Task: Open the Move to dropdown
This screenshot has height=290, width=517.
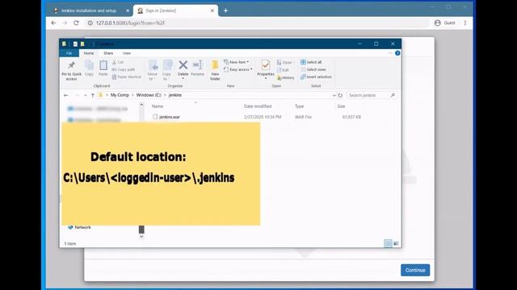Action: [153, 70]
